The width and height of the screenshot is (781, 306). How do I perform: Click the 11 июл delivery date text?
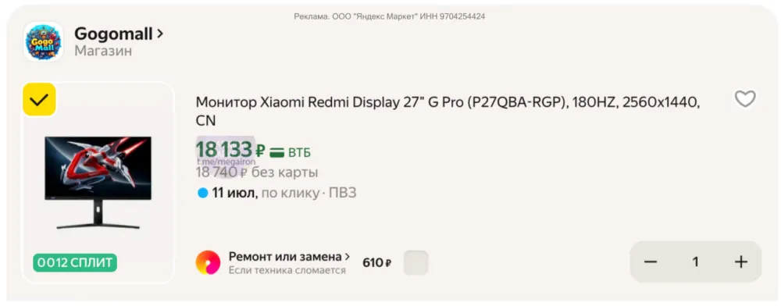pyautogui.click(x=234, y=193)
